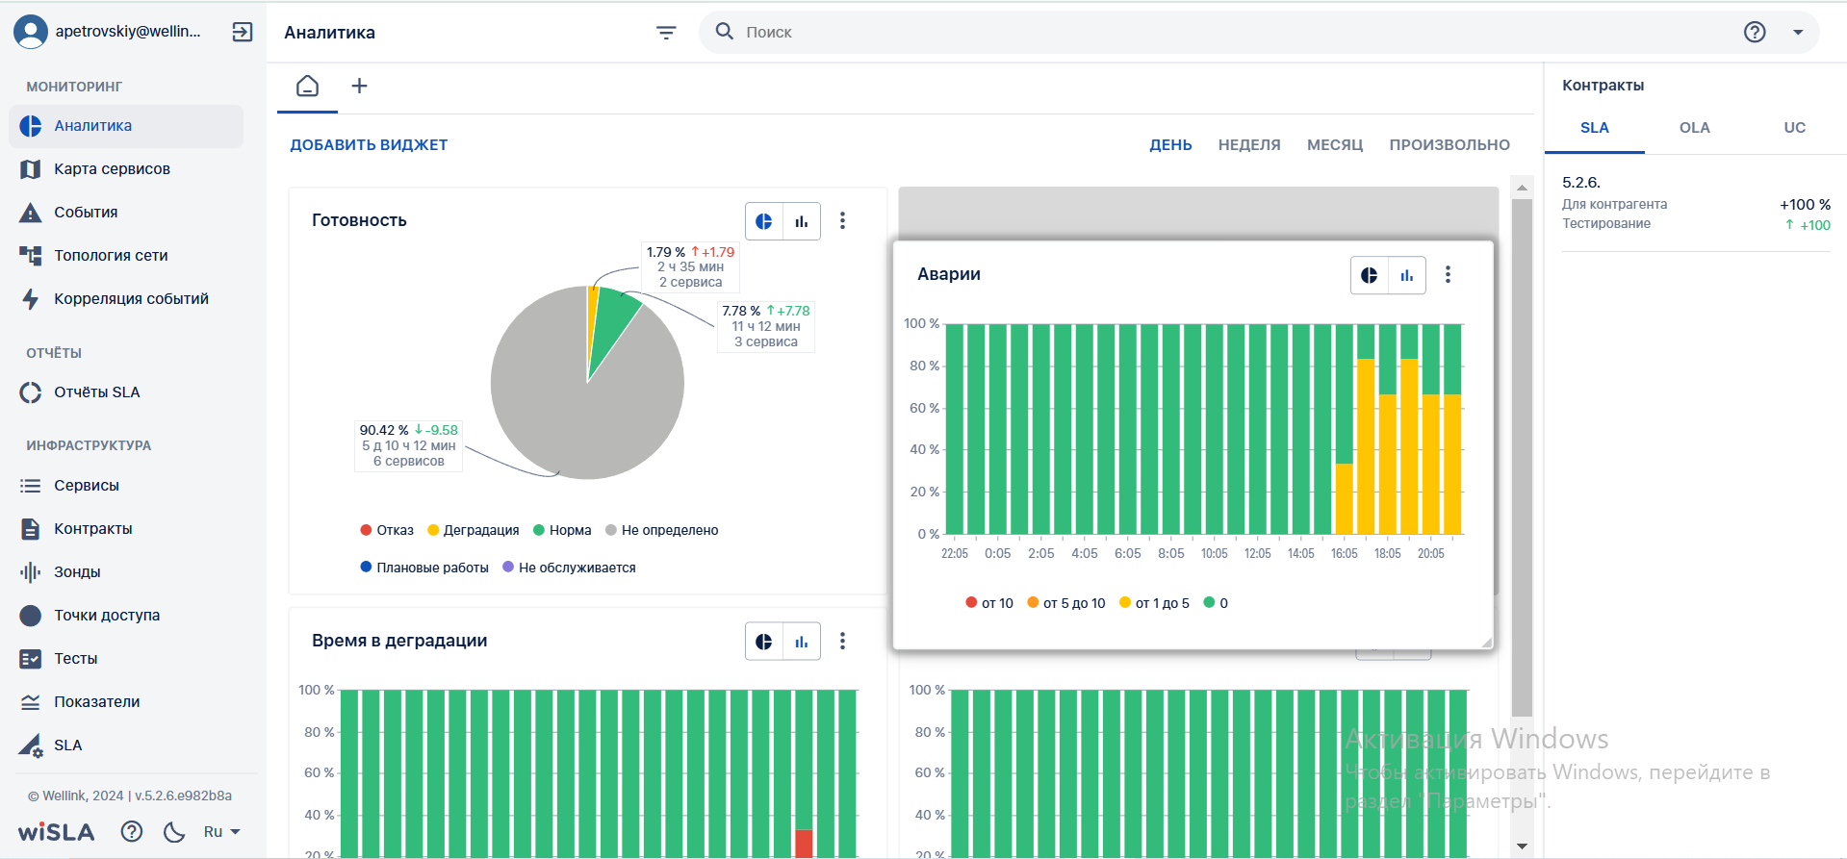The image size is (1847, 859).
Task: Open the footer help question icon
Action: (132, 832)
